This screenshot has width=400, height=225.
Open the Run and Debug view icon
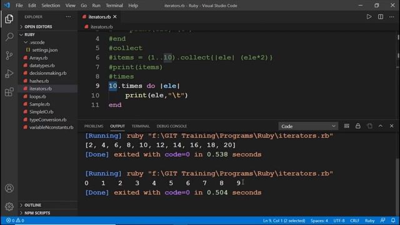[9, 74]
